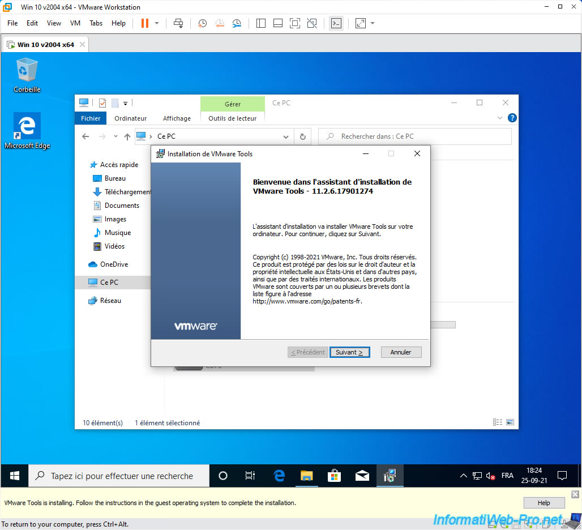Screen dimensions: 582x530
Task: Show console view icon
Action: 336,23
